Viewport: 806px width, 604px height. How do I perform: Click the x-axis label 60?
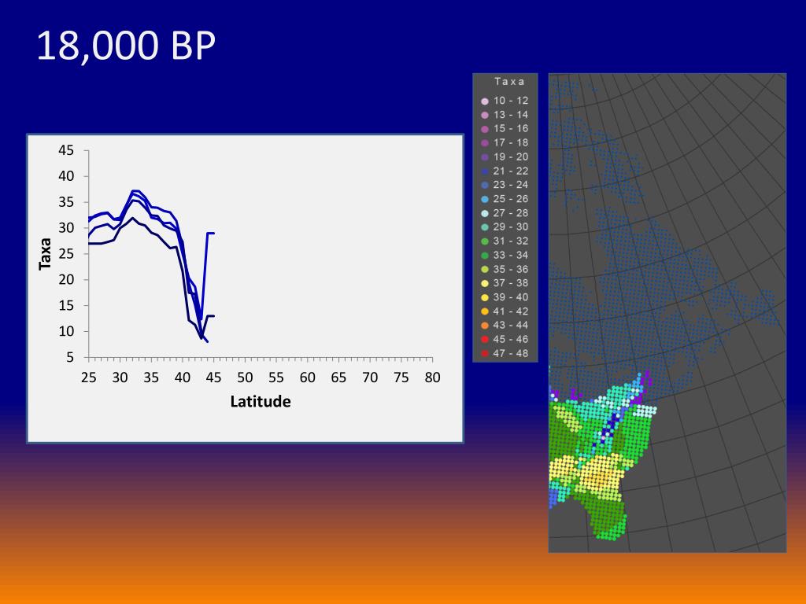tap(308, 377)
